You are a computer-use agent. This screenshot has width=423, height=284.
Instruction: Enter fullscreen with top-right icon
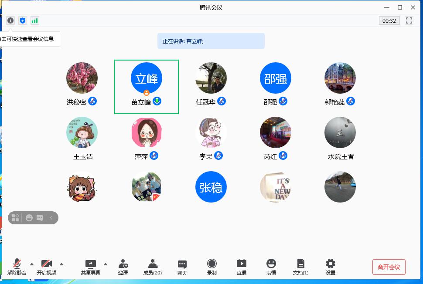pyautogui.click(x=409, y=20)
